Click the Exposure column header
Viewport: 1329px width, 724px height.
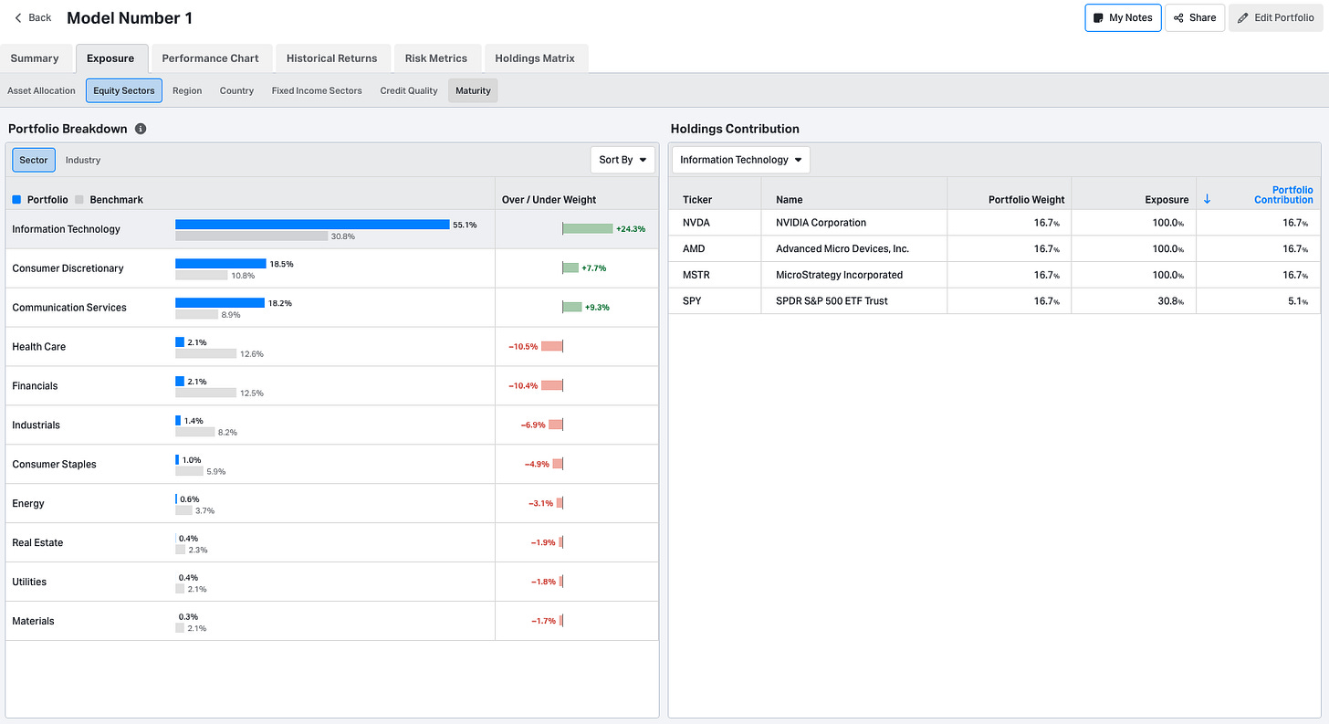[x=1167, y=199]
